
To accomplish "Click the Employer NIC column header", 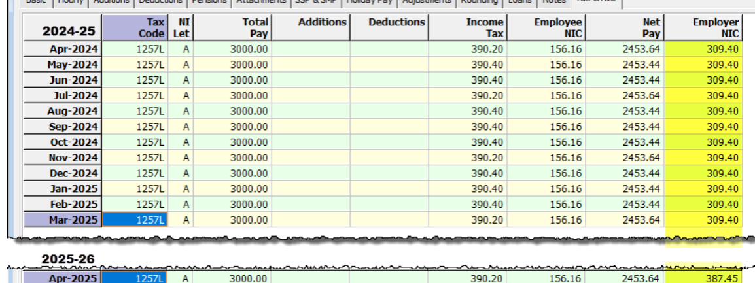I will pyautogui.click(x=703, y=28).
